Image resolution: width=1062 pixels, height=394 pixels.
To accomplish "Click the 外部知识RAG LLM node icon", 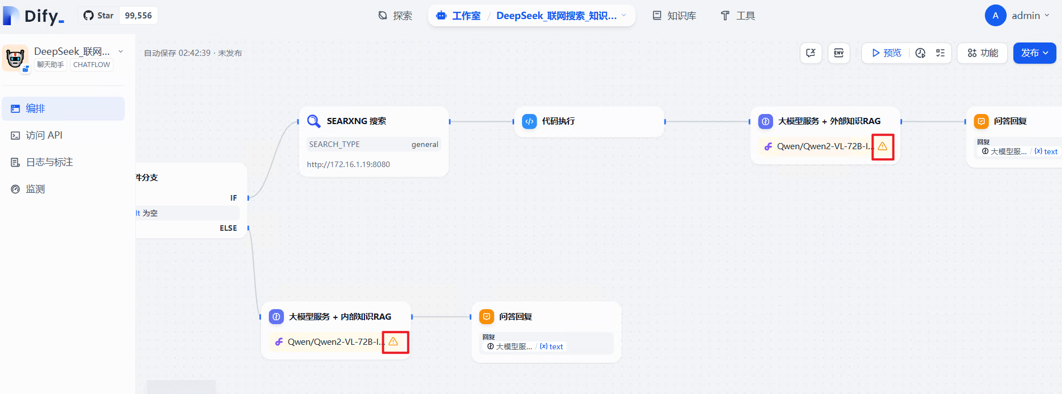I will click(x=766, y=121).
